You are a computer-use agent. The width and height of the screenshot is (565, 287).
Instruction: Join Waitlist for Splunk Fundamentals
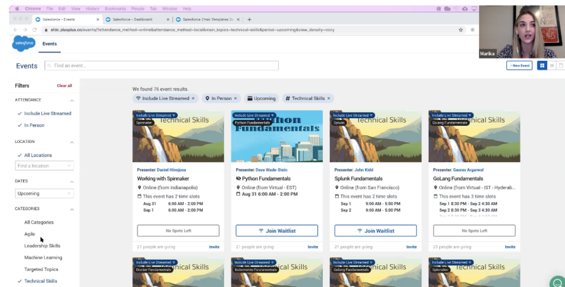tap(375, 231)
